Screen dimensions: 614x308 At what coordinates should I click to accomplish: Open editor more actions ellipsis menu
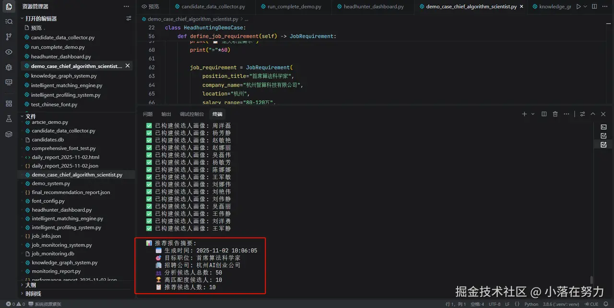pos(605,7)
